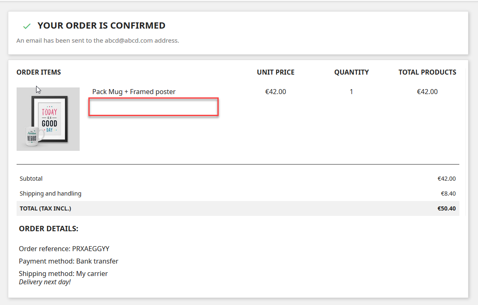This screenshot has height=305, width=478.
Task: Click the ORDER ITEMS heading
Action: (x=39, y=72)
